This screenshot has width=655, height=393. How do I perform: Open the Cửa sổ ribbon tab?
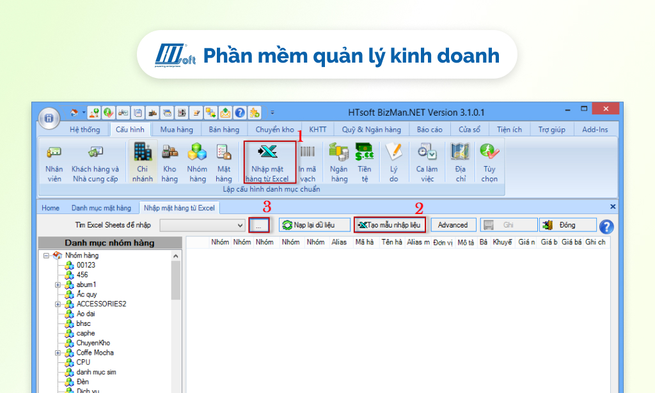[470, 130]
